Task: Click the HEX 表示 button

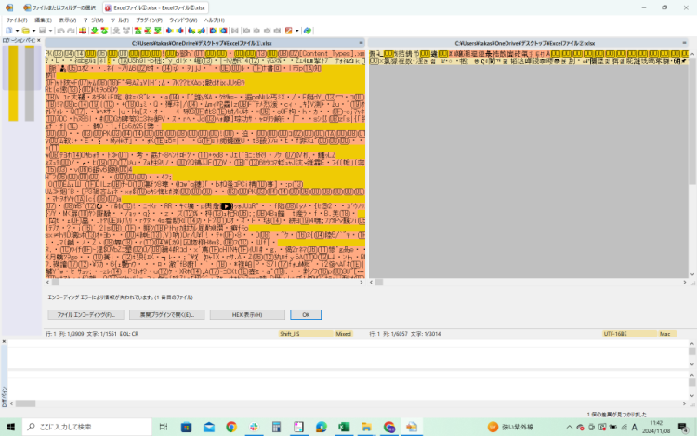Action: (x=247, y=314)
